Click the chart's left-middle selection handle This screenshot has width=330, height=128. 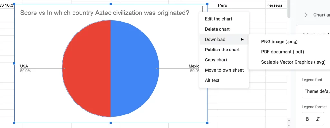(14, 63)
